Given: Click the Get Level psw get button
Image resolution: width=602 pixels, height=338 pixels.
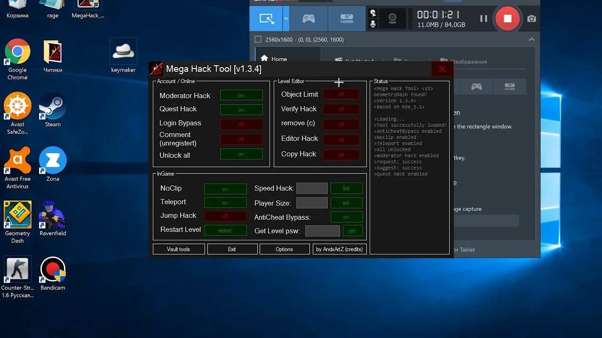Looking at the screenshot, I should pos(353,231).
